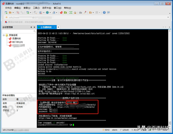The height and width of the screenshot is (134, 173).
Task: Click the globe icon in toolbar
Action: [x=47, y=12]
